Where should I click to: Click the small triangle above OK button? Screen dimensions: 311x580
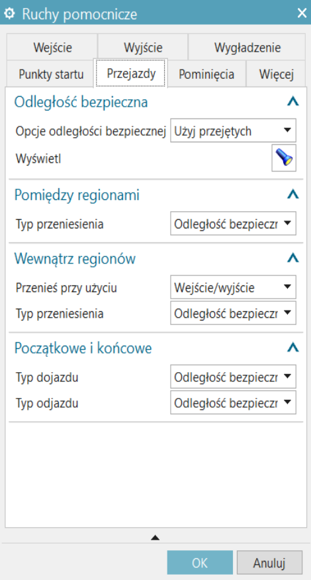(155, 538)
